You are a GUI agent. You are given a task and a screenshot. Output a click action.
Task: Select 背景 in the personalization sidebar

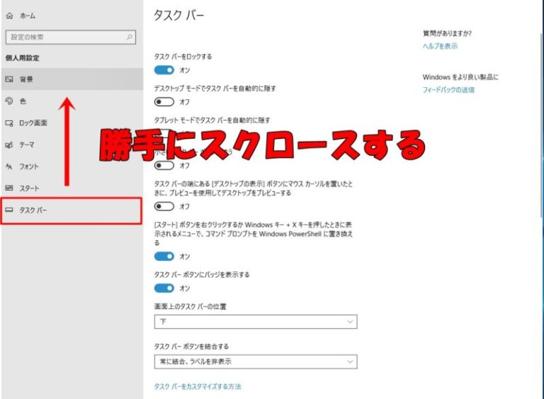tap(72, 79)
